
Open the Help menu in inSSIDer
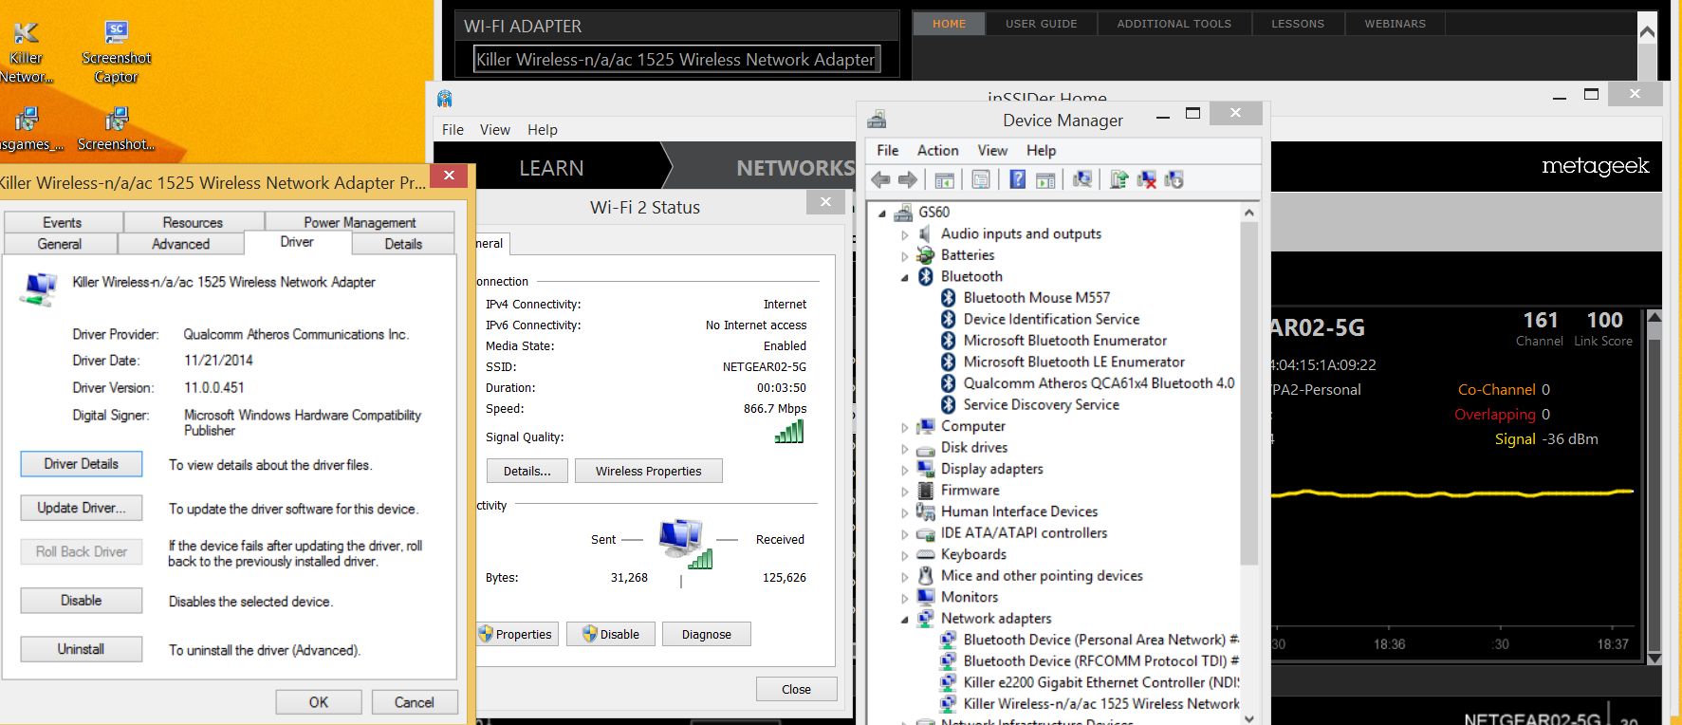click(x=543, y=130)
